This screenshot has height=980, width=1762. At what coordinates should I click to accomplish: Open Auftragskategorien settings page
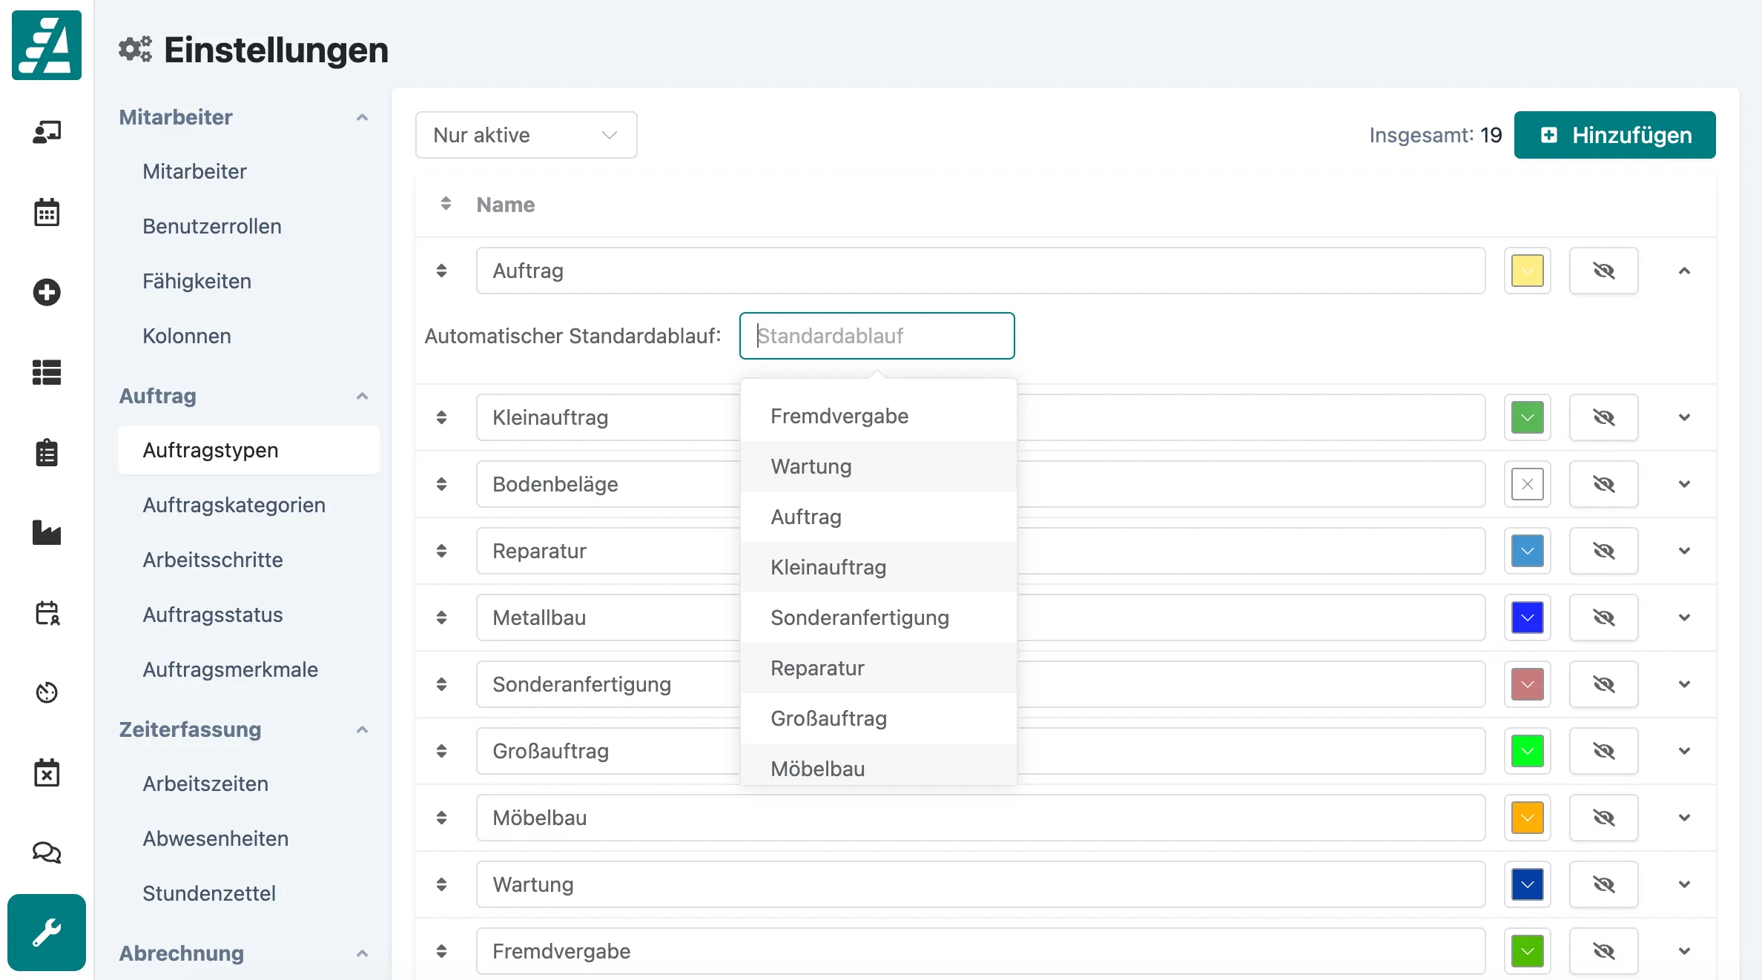click(234, 505)
